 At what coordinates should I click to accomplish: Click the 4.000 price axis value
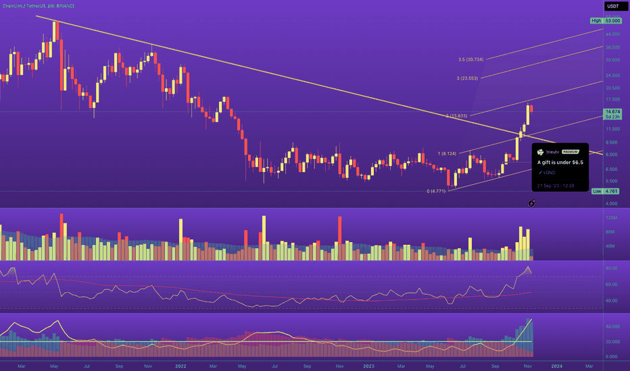(612, 204)
